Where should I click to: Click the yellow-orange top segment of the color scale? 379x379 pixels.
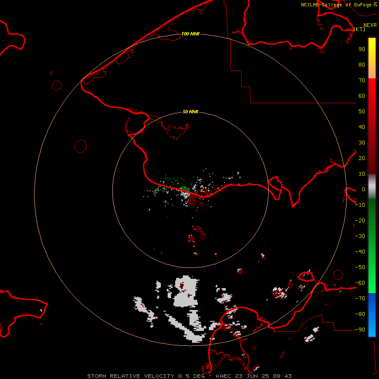tap(372, 58)
